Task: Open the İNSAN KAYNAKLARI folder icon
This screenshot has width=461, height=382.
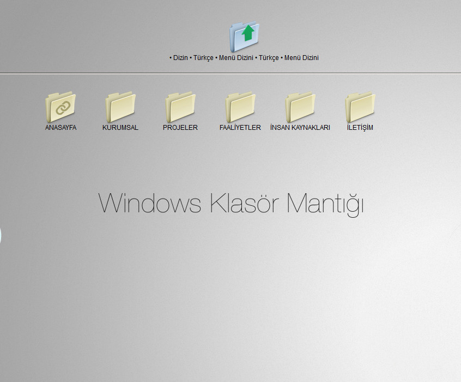Action: (x=300, y=107)
